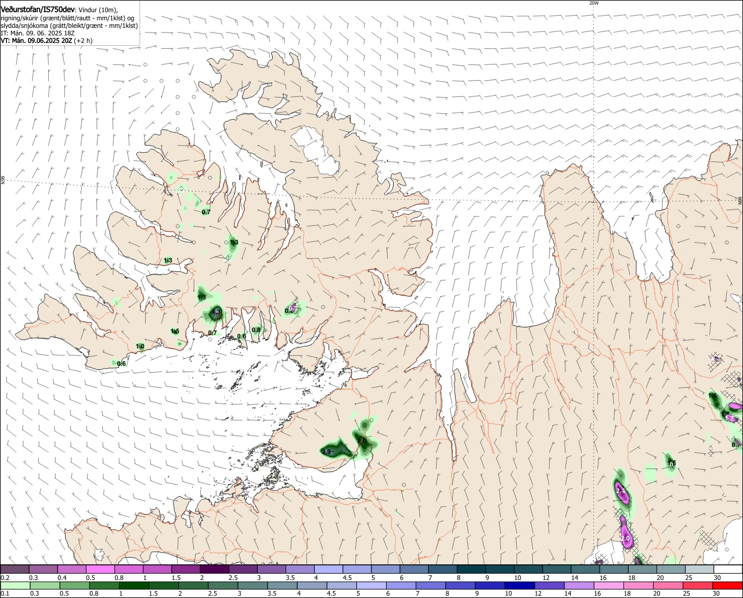This screenshot has width=743, height=598.
Task: Select the violet swatch above lower-row 12 label
Action: click(x=550, y=585)
